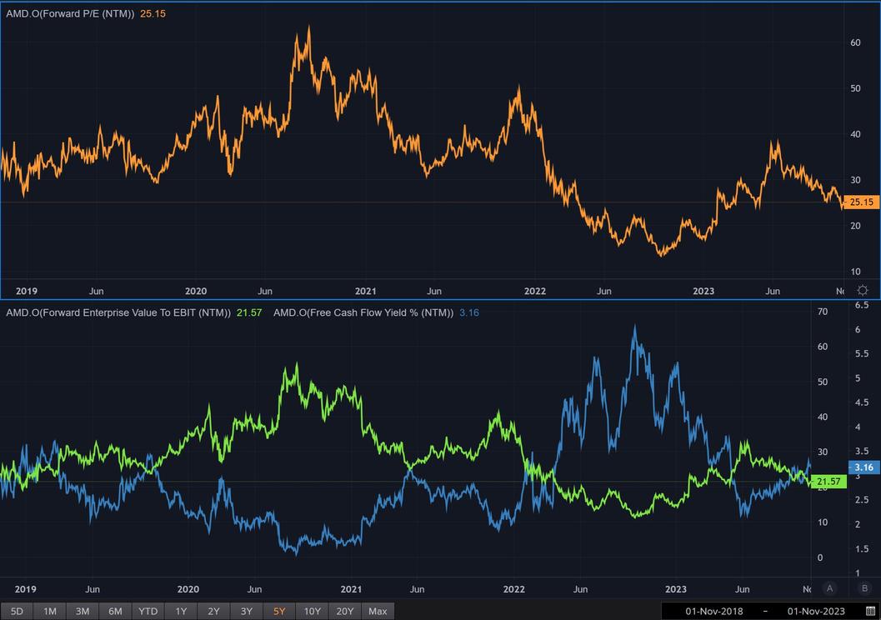Click the green 21.57 EV/EBIT value tag

pyautogui.click(x=828, y=482)
